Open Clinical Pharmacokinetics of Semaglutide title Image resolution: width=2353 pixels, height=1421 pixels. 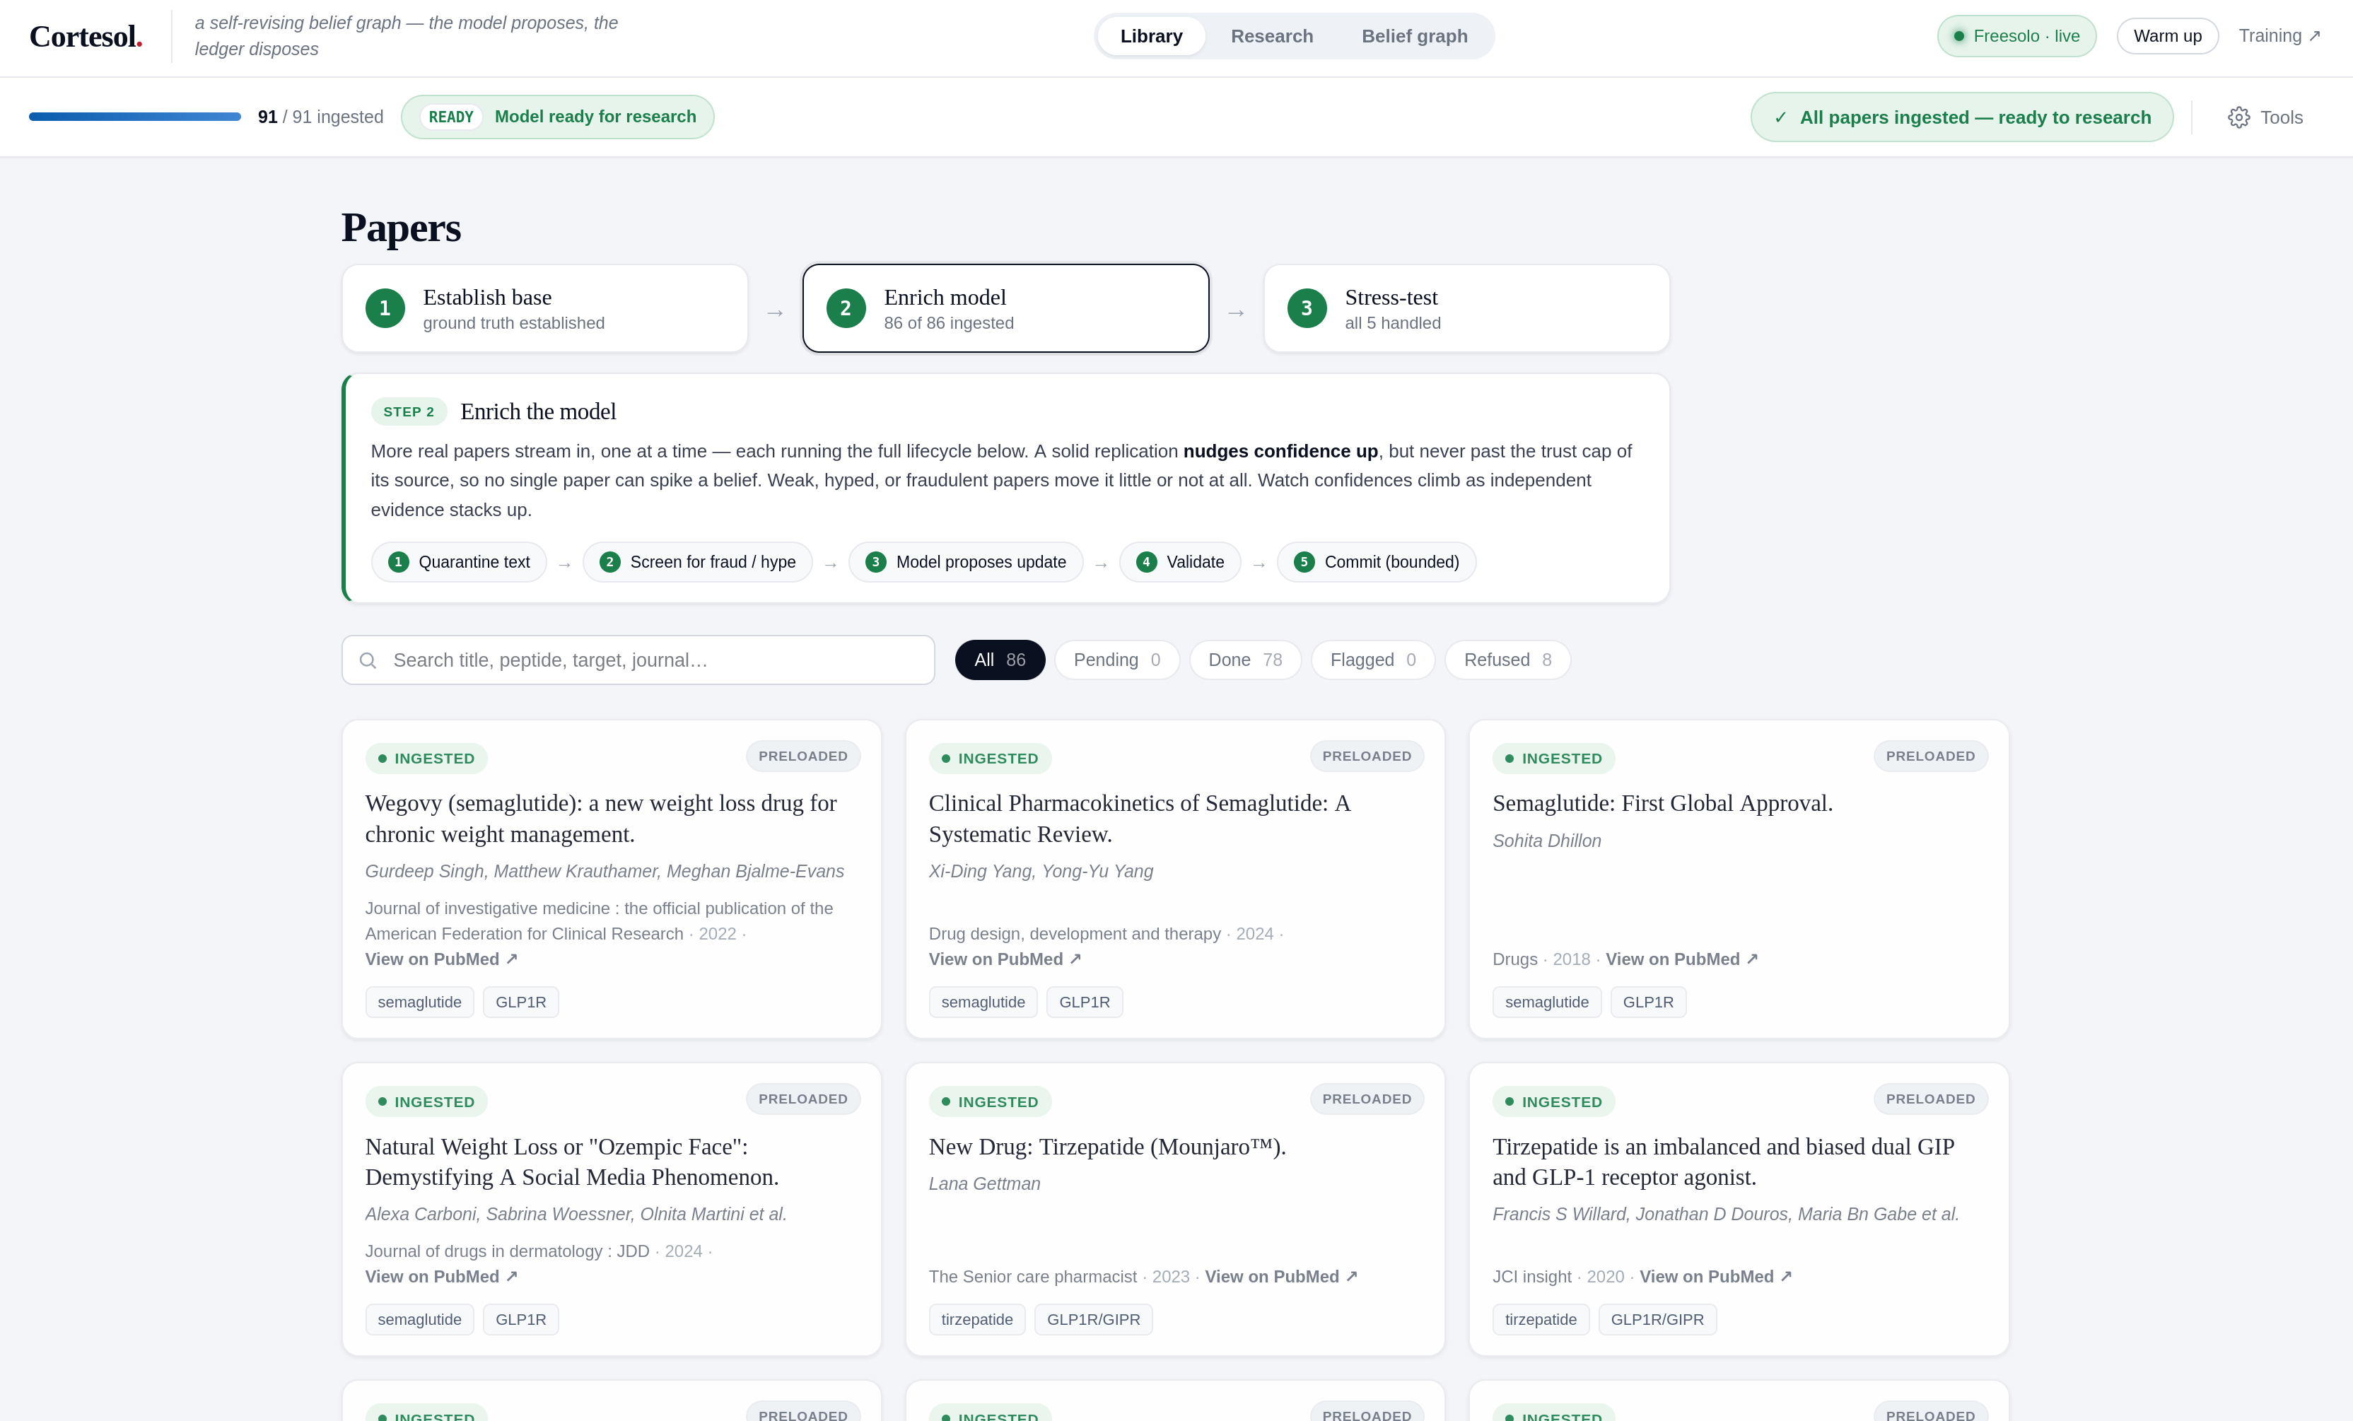[x=1139, y=819]
